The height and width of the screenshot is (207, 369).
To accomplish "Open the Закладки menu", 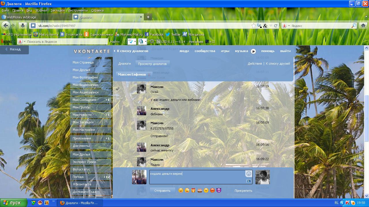I will point(58,10).
